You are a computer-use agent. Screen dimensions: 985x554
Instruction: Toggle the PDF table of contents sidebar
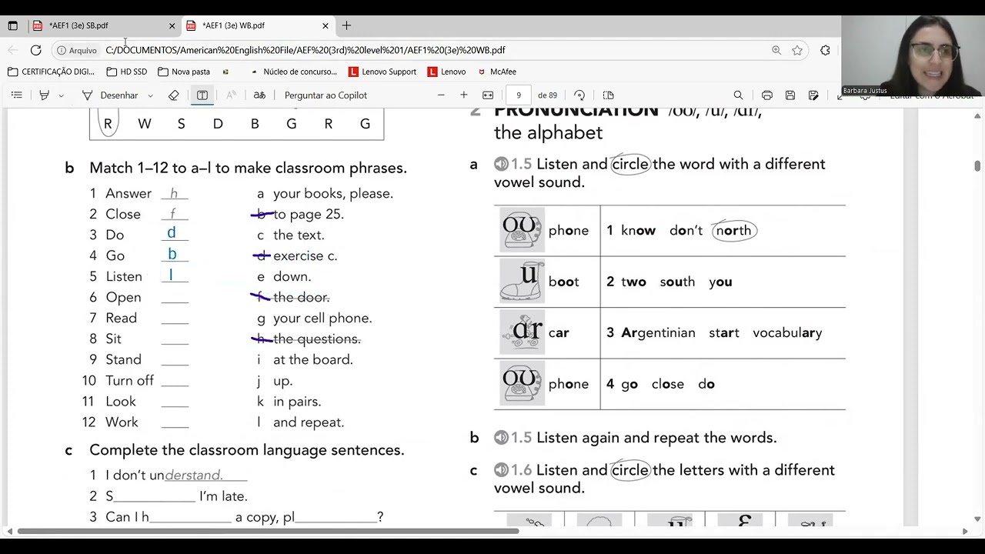point(16,95)
